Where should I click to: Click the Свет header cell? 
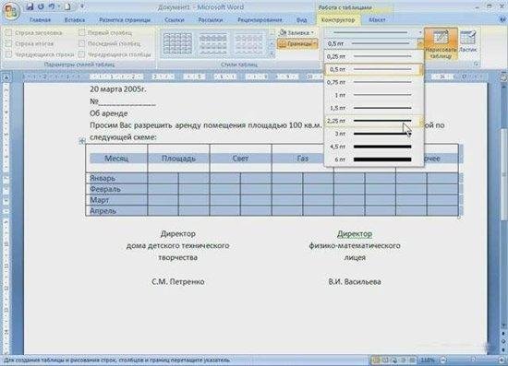[x=240, y=159]
